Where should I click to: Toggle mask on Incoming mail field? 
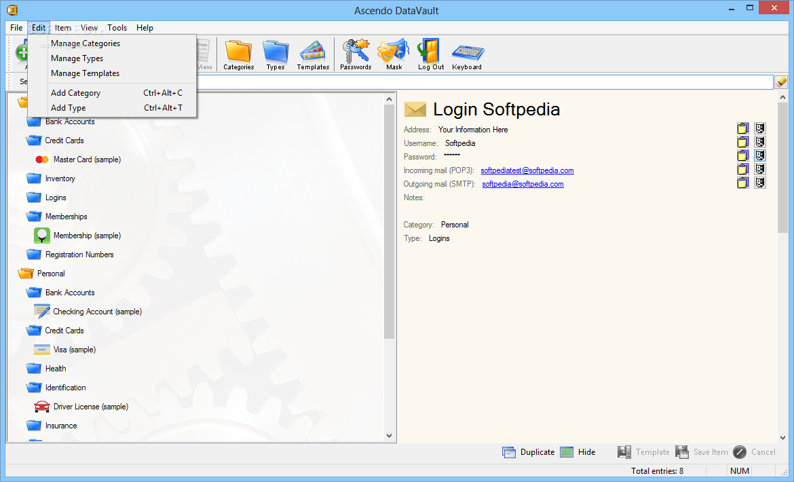[x=759, y=169]
